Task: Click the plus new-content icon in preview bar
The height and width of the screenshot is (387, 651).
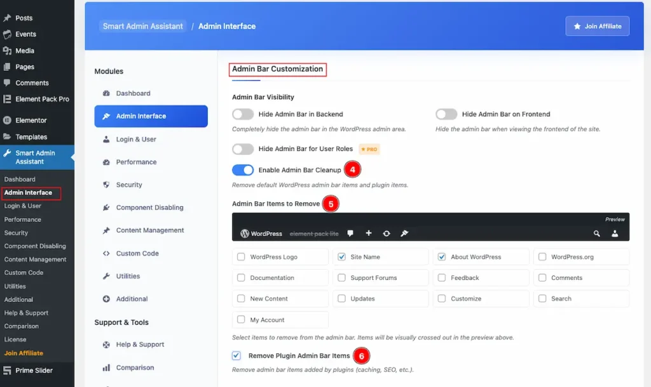Action: tap(369, 233)
